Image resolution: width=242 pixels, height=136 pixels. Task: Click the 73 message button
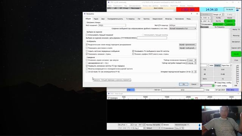pos(223,79)
